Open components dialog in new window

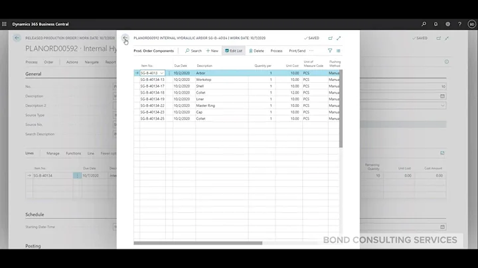pos(330,38)
